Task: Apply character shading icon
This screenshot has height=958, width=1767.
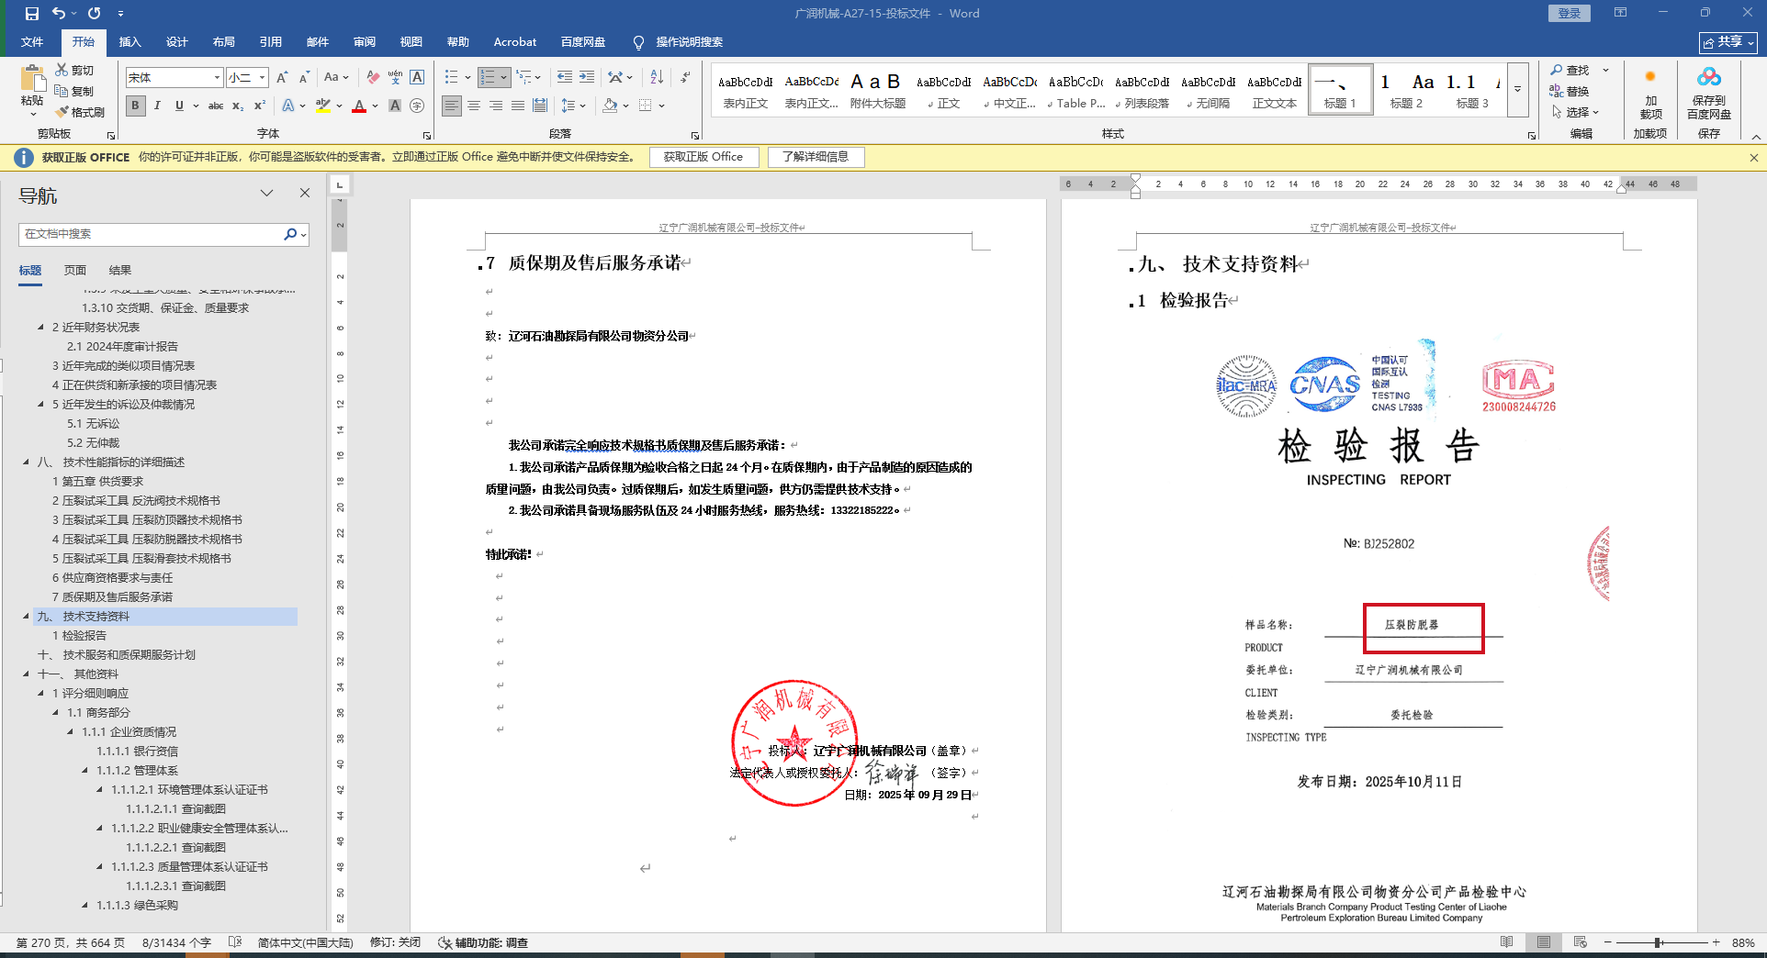Action: pos(395,106)
